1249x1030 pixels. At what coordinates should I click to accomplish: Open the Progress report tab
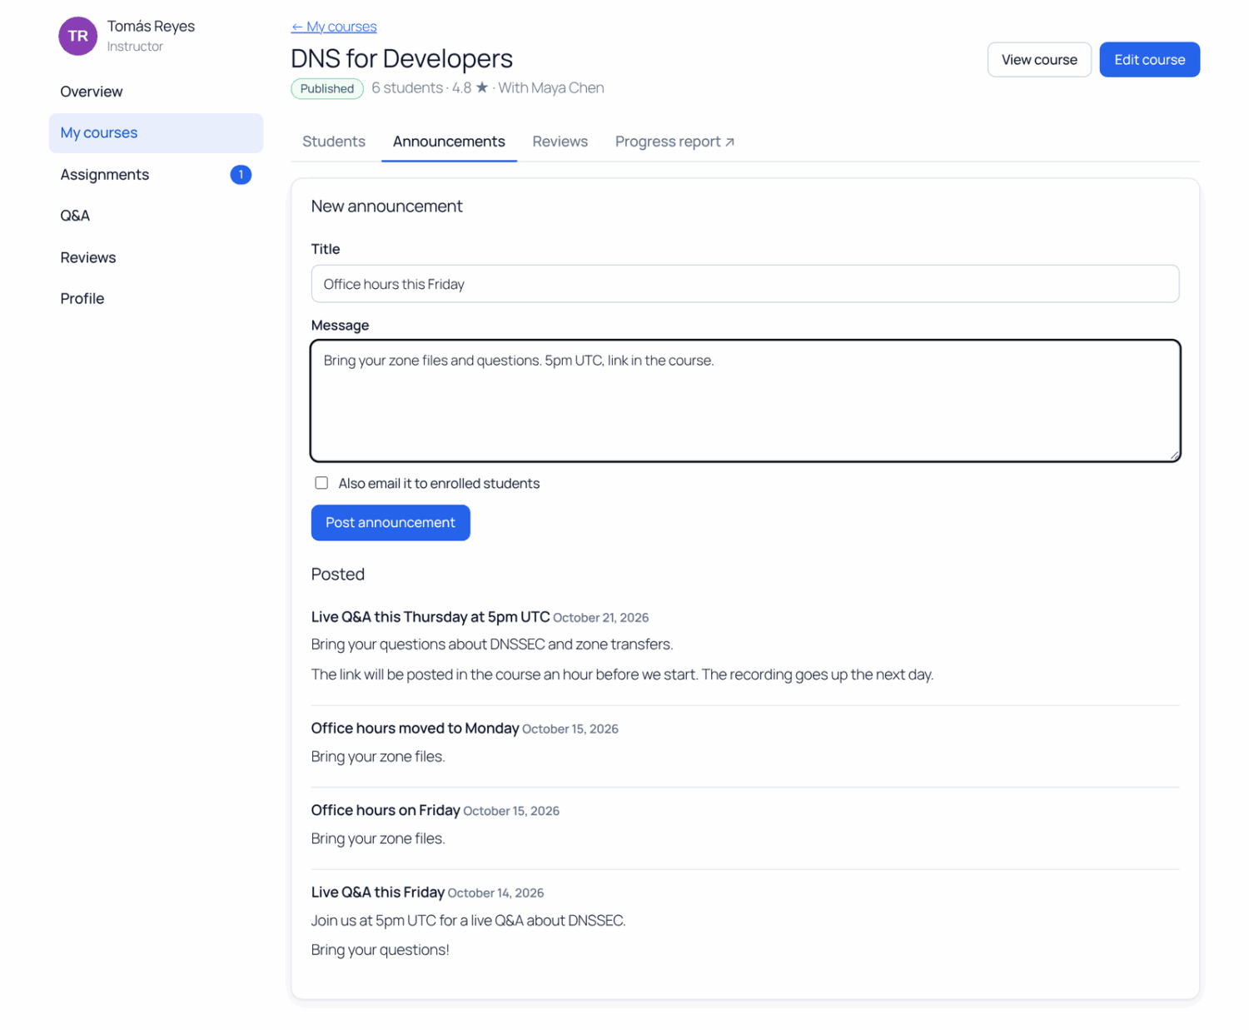[674, 142]
